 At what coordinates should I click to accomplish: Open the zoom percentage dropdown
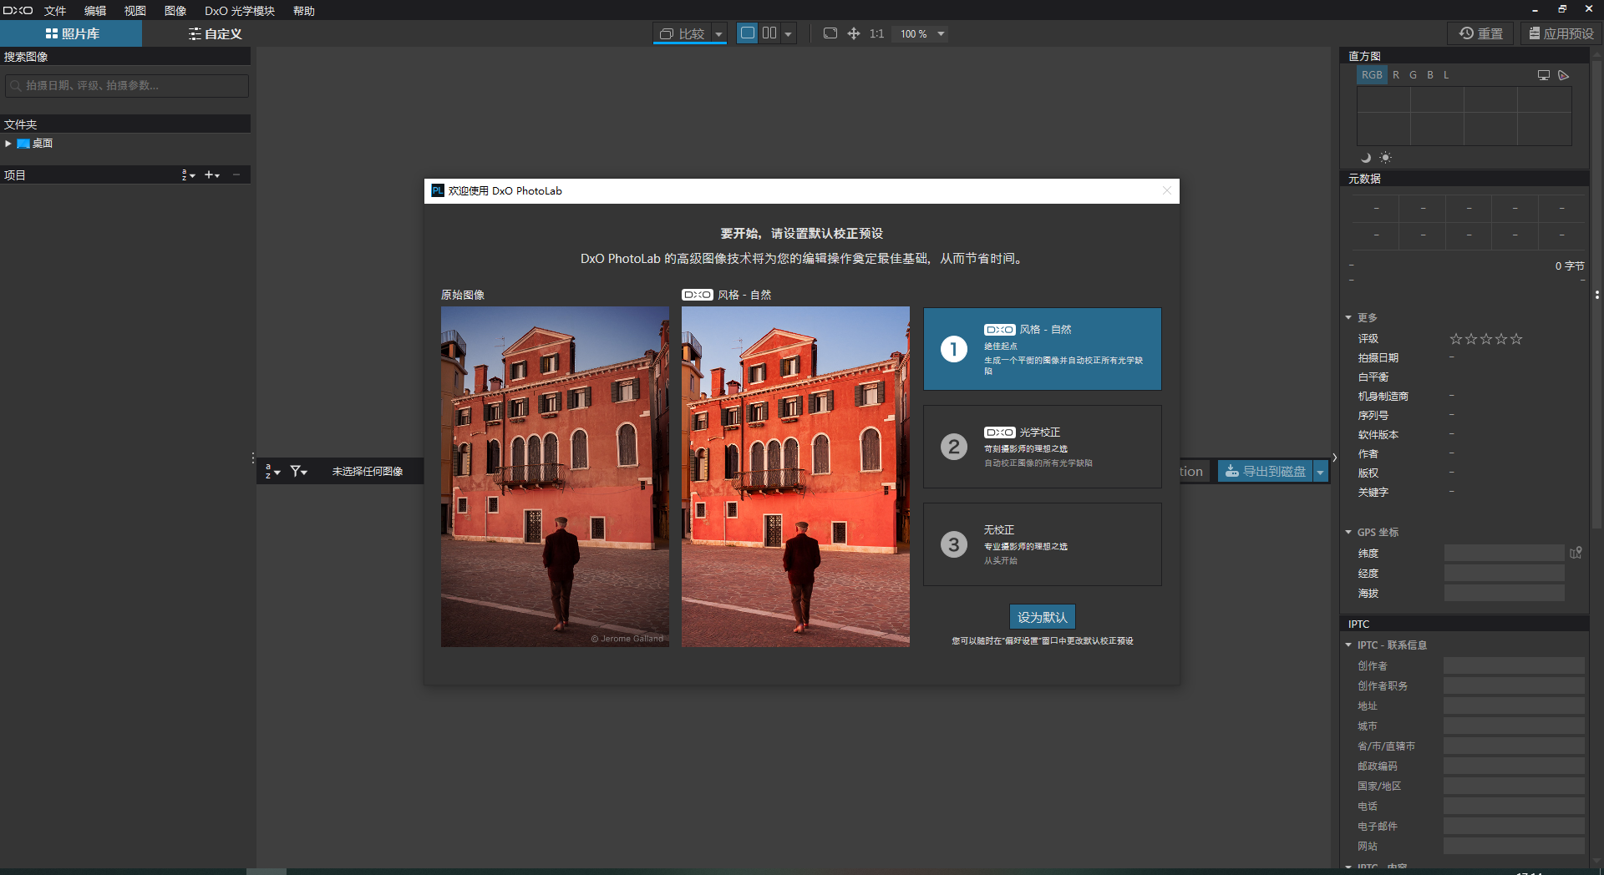click(x=941, y=33)
